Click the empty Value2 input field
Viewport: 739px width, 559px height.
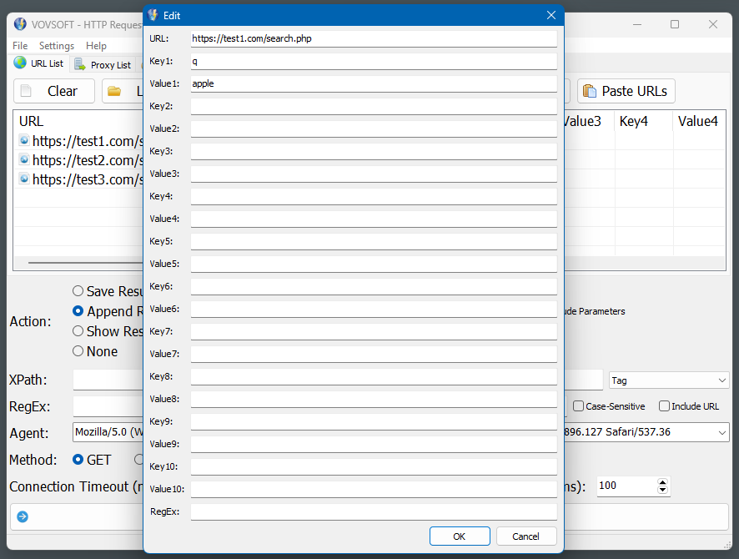(374, 128)
